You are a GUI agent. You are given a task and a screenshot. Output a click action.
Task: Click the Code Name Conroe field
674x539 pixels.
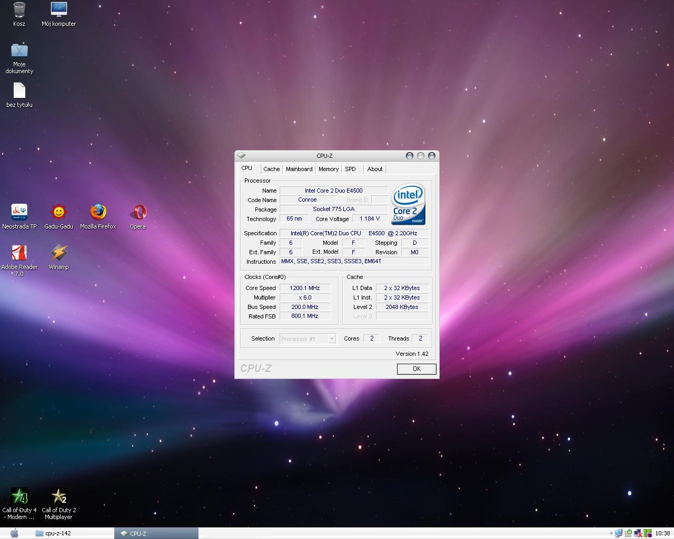point(307,200)
